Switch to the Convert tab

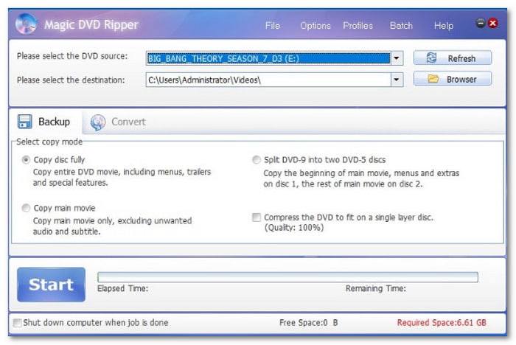point(118,122)
